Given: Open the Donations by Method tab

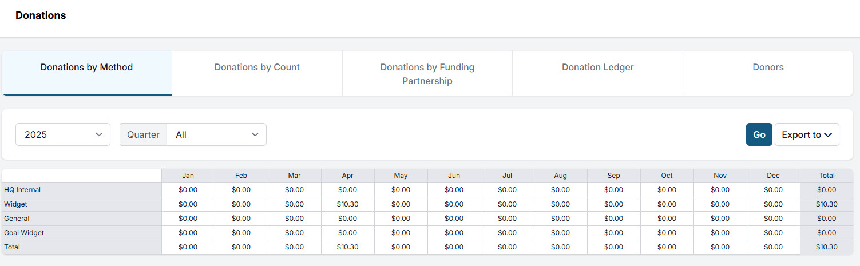Looking at the screenshot, I should click(86, 68).
